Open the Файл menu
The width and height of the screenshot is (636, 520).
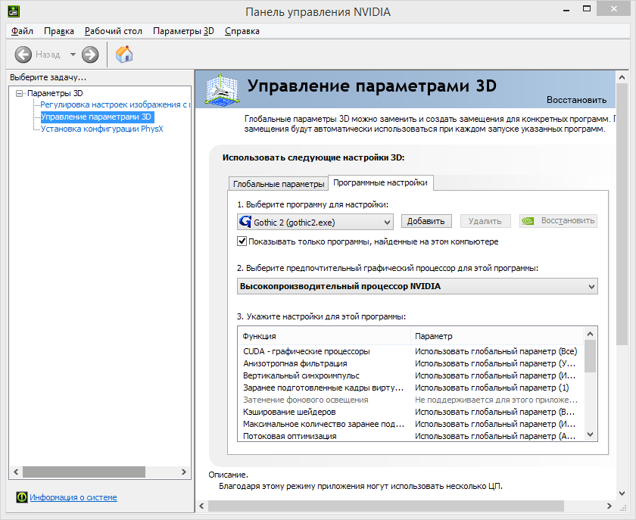[x=22, y=31]
